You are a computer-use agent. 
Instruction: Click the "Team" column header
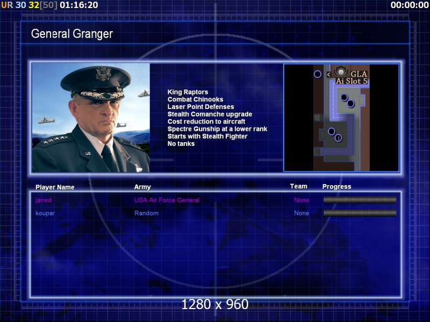pyautogui.click(x=299, y=186)
